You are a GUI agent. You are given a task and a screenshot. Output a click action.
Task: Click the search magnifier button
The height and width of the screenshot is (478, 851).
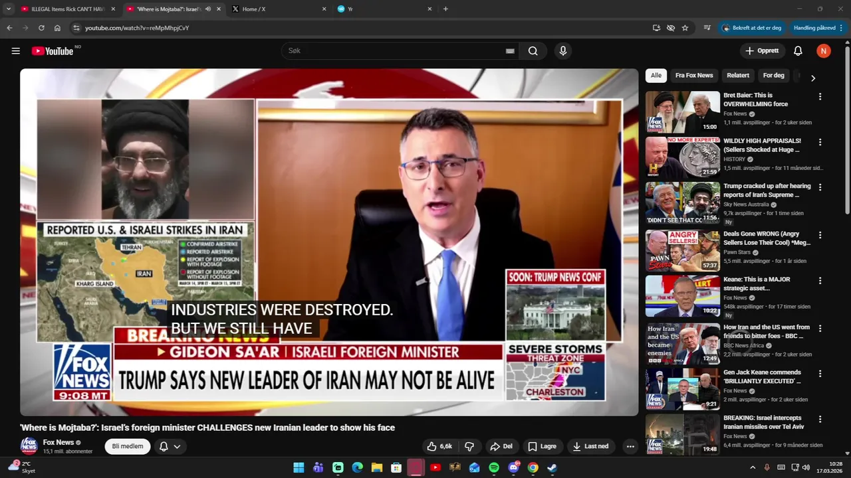tap(533, 51)
